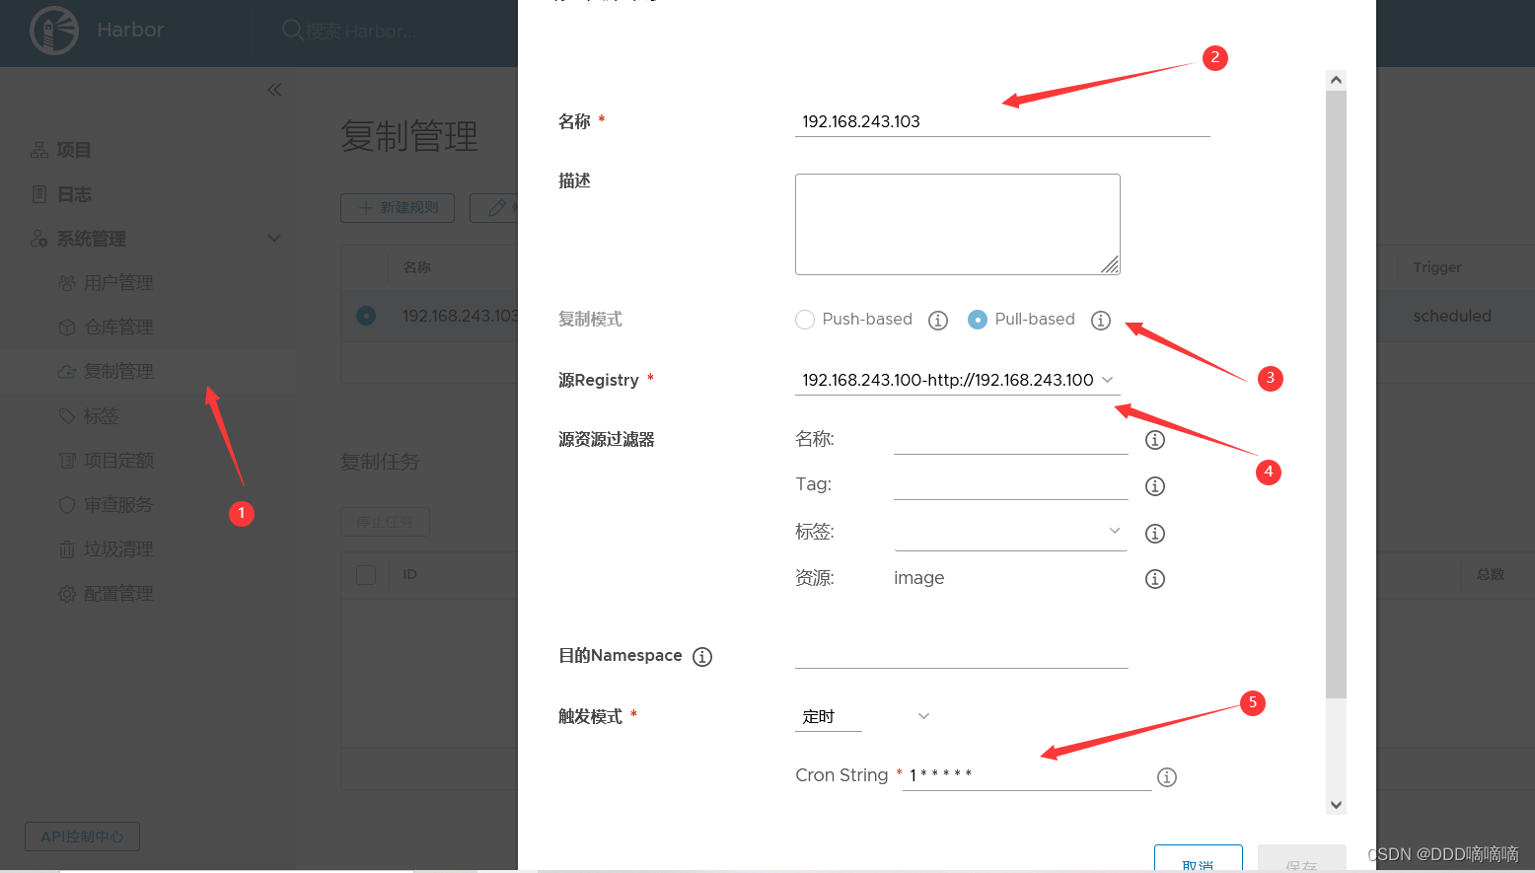The width and height of the screenshot is (1535, 873).
Task: Click the search magnifier icon
Action: (x=292, y=30)
